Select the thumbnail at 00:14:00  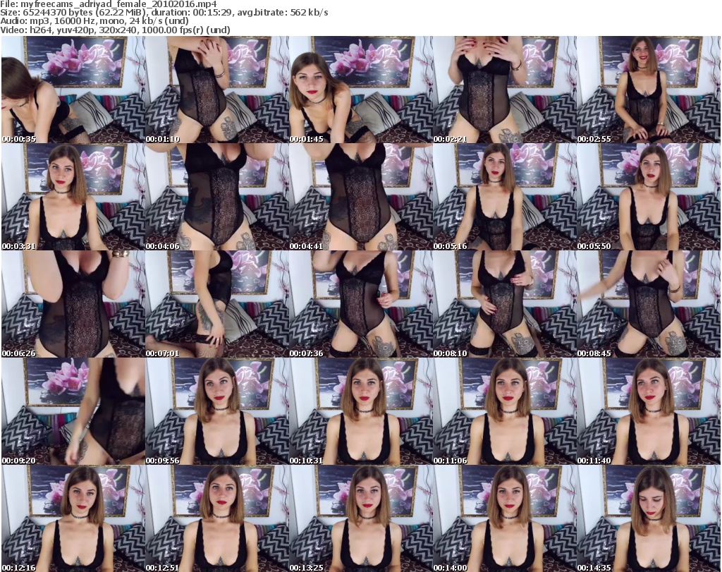tap(504, 518)
